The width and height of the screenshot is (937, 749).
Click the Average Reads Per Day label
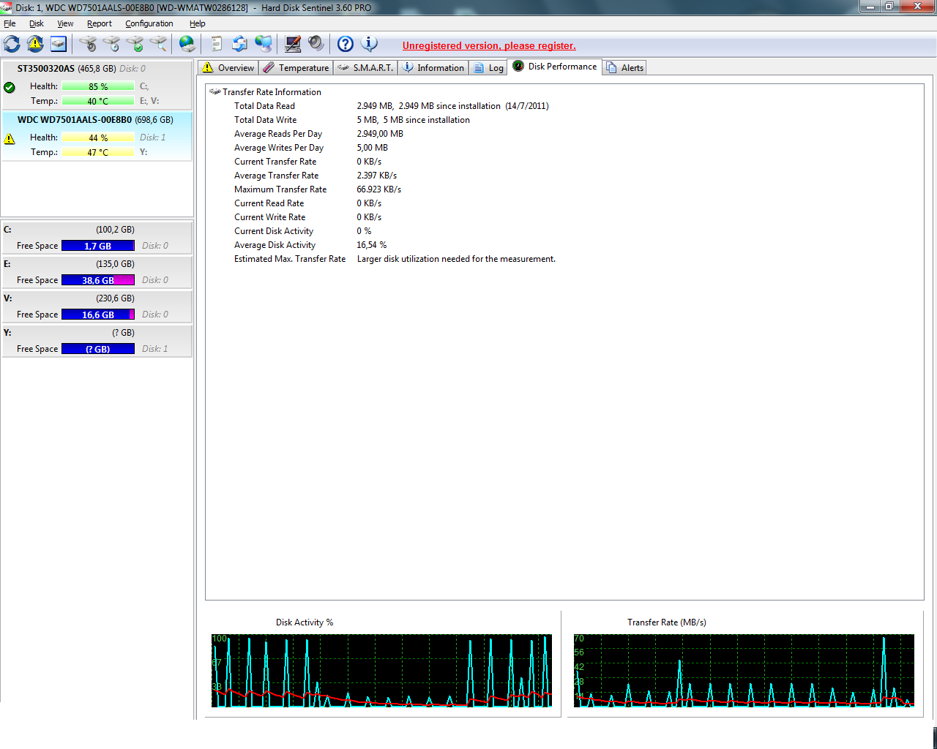pos(278,134)
